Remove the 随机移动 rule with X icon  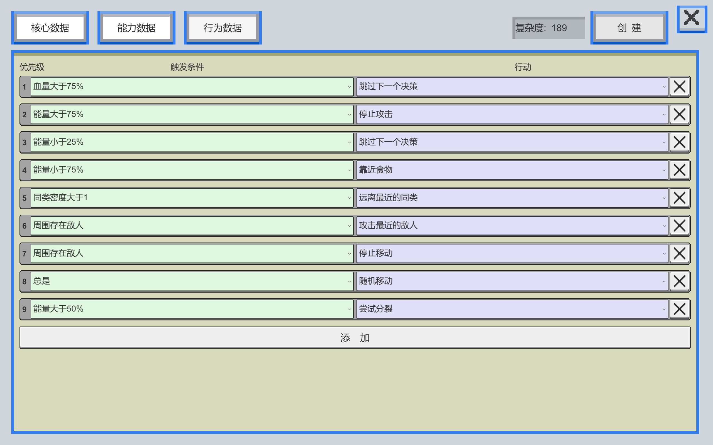(679, 281)
